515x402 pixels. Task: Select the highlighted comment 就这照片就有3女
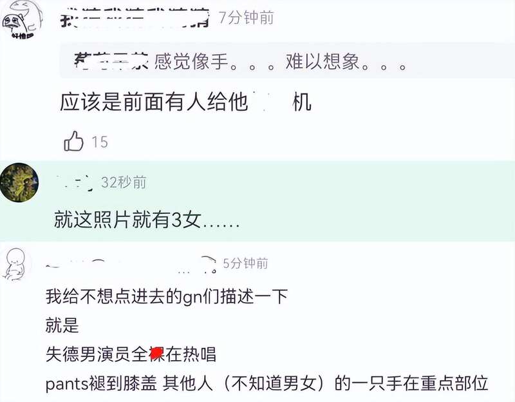147,220
